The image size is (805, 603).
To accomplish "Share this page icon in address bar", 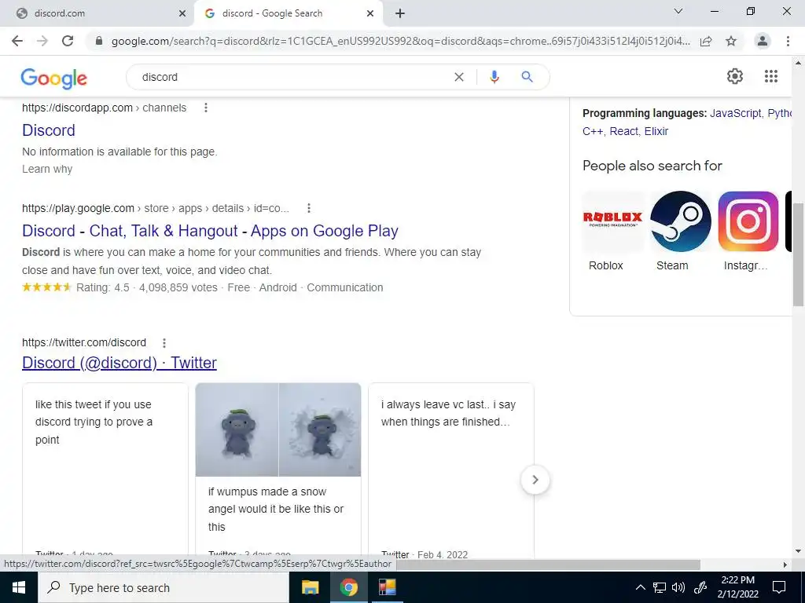I will (x=706, y=41).
